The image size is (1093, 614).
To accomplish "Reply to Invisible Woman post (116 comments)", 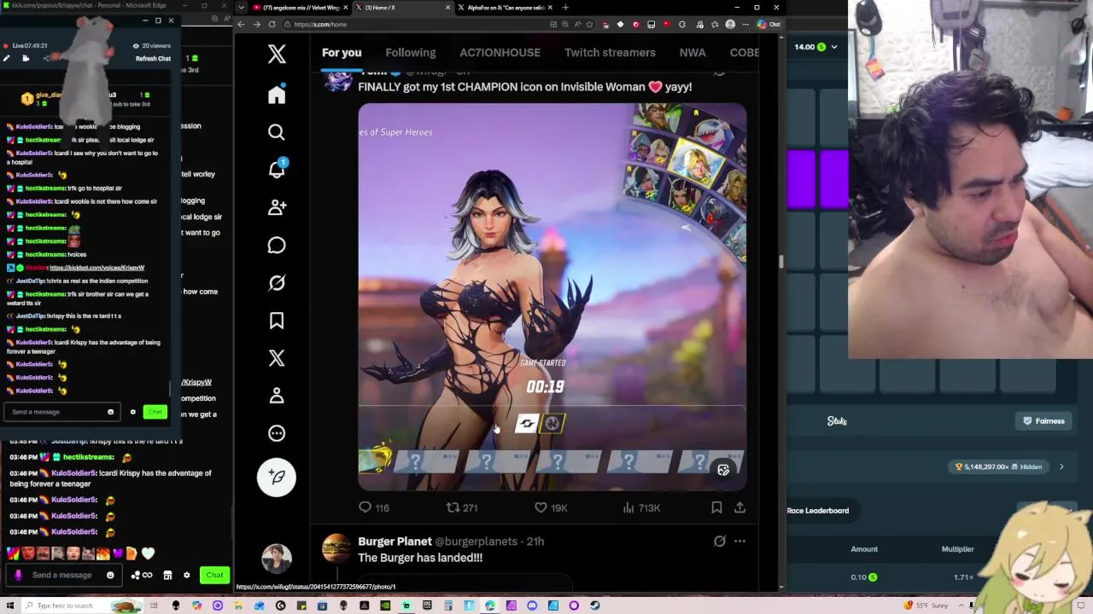I will [374, 507].
